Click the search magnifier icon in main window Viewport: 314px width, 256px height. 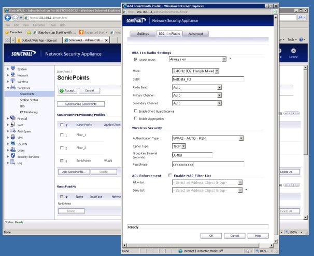(300, 18)
